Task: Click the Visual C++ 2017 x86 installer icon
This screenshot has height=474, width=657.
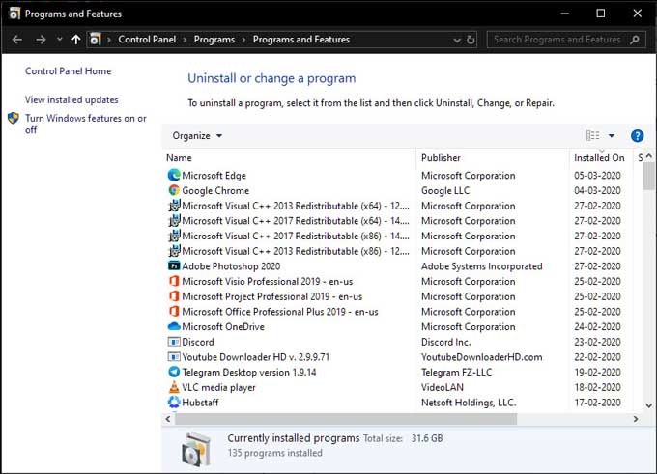Action: pos(174,236)
